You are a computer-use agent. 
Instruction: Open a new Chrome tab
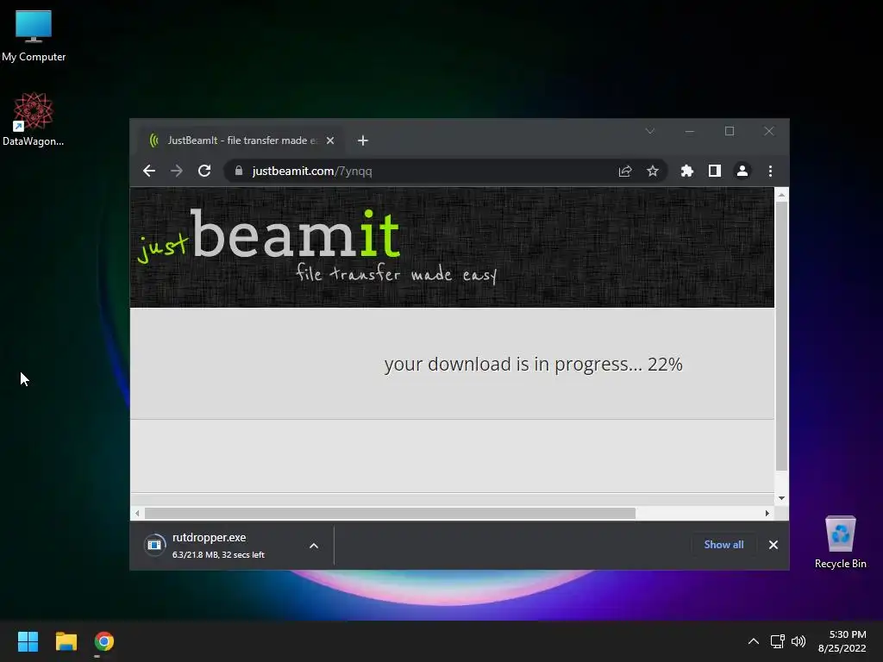click(363, 141)
